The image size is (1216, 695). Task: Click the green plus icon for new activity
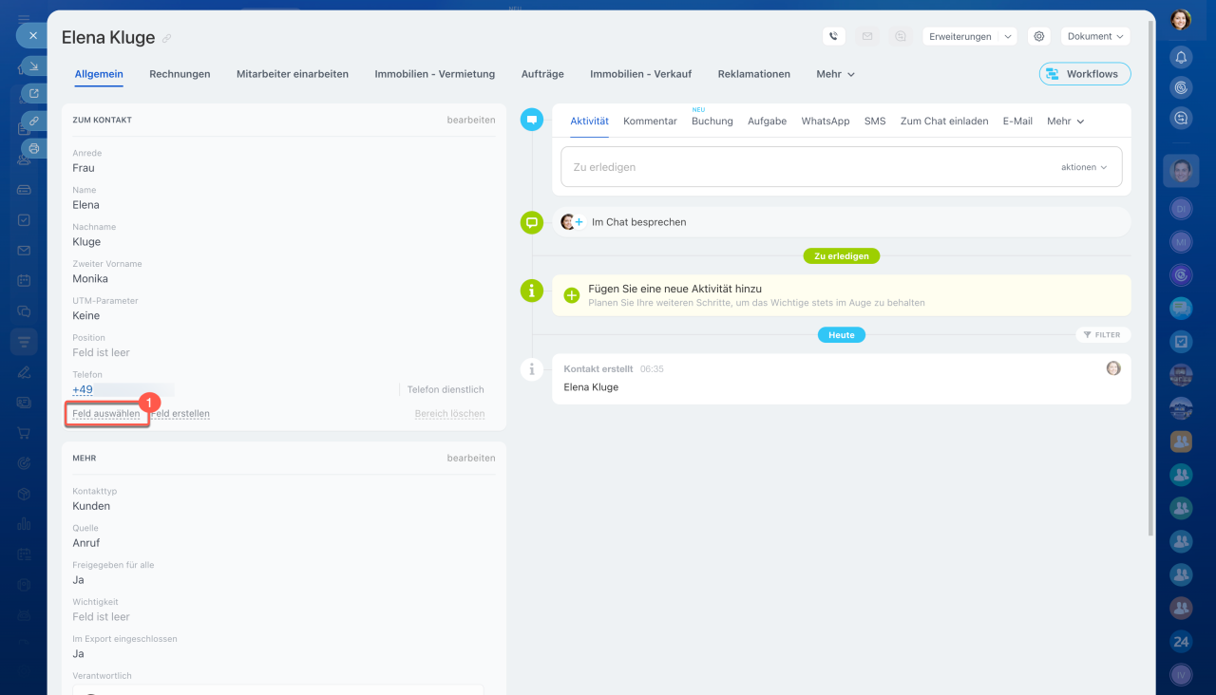[x=572, y=295]
